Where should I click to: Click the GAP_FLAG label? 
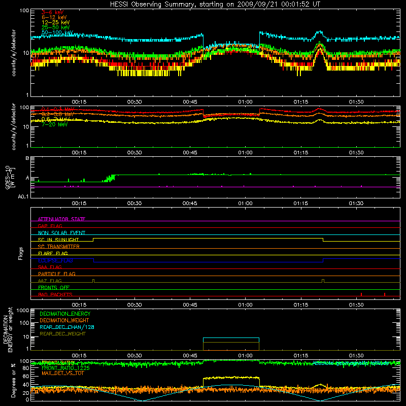pos(50,226)
